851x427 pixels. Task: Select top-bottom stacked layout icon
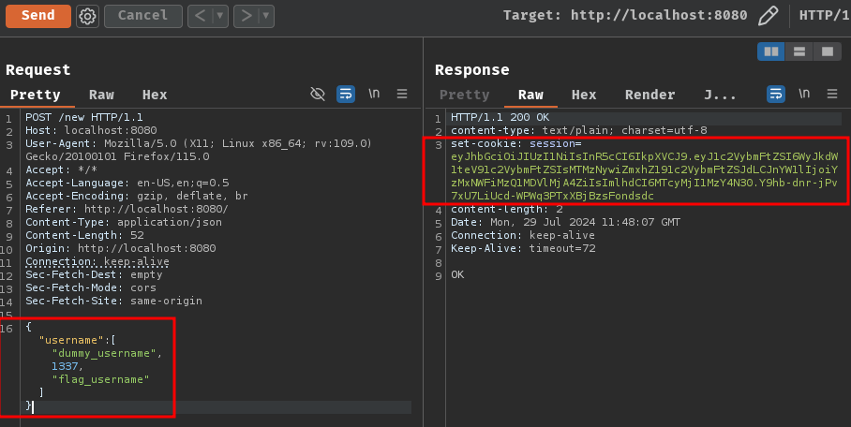799,52
